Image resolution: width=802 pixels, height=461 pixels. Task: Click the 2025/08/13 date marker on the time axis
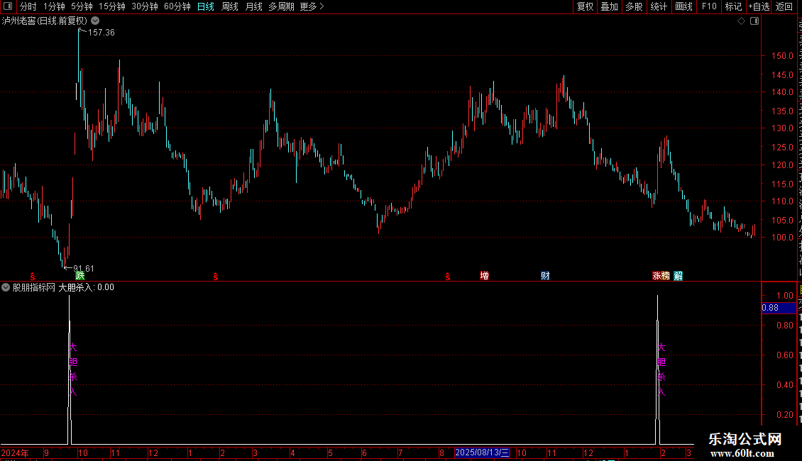[x=482, y=452]
